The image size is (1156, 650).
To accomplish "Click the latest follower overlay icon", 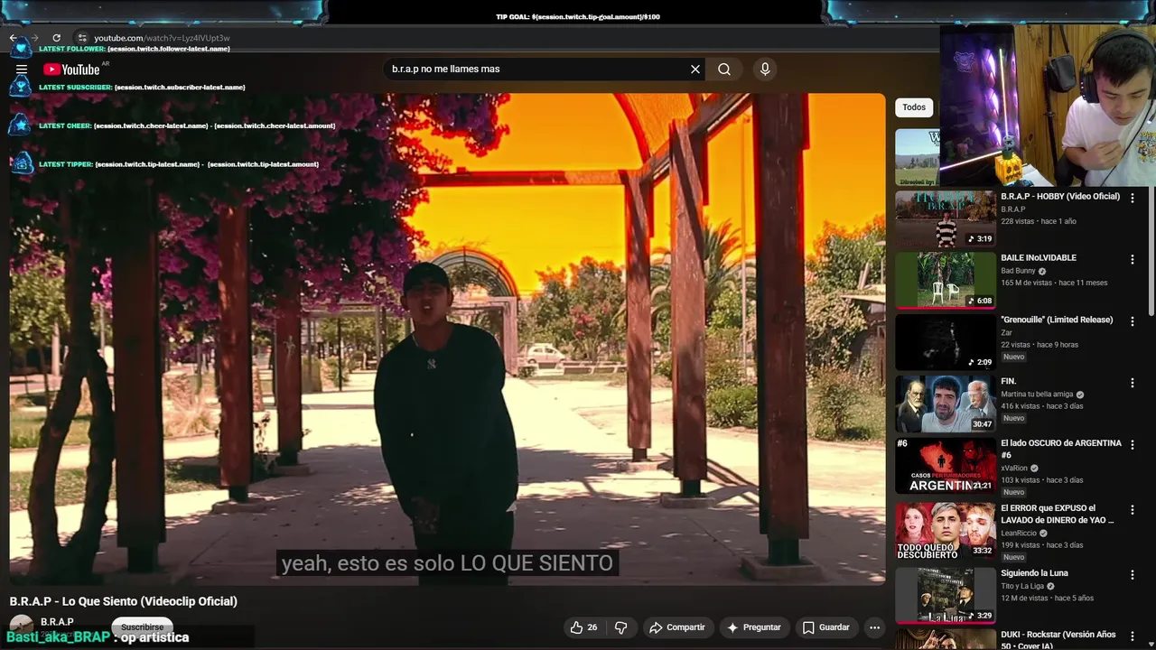I will pyautogui.click(x=20, y=49).
